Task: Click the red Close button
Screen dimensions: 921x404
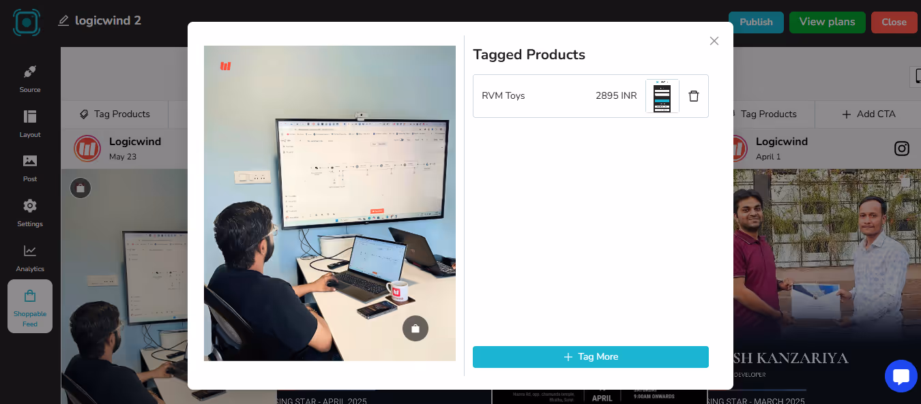Action: point(894,22)
